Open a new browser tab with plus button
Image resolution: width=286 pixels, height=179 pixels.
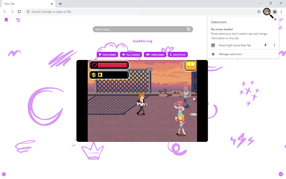[60, 4]
